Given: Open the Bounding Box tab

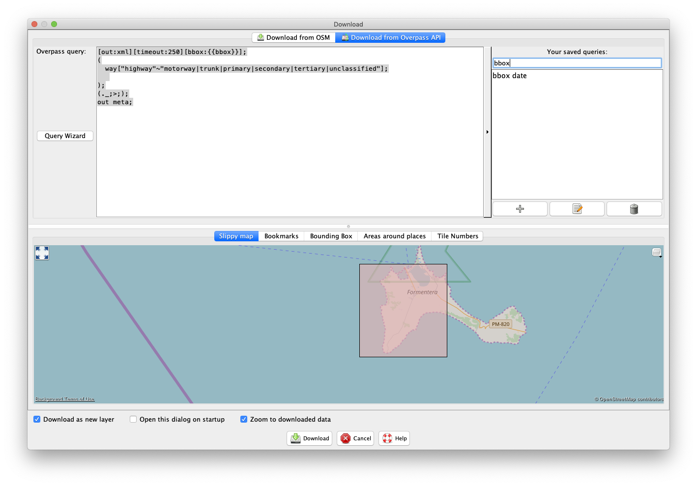Looking at the screenshot, I should coord(331,236).
